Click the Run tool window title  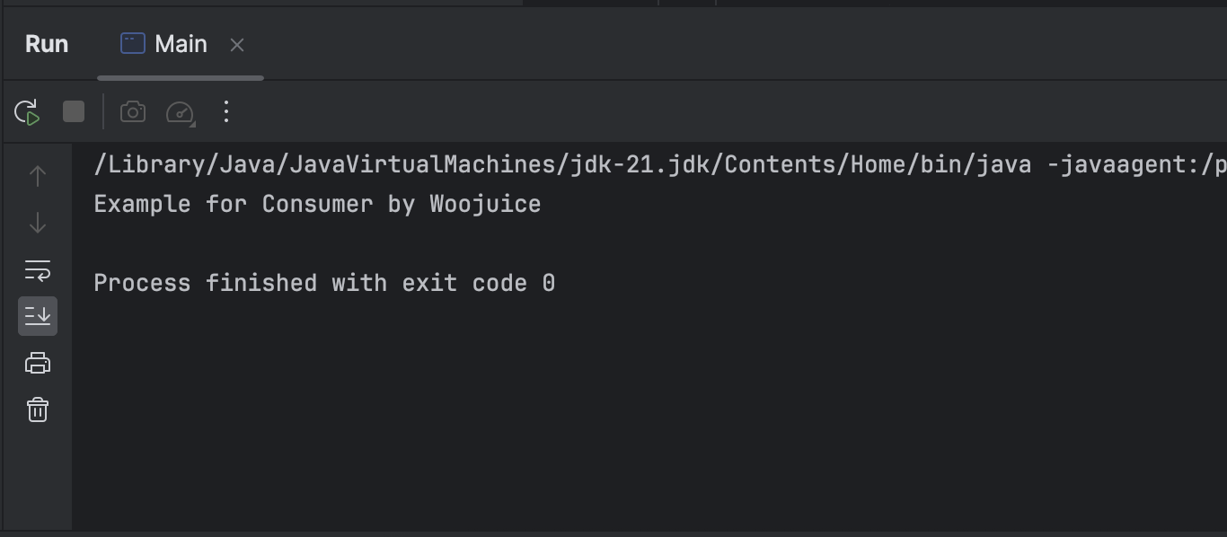(x=47, y=44)
